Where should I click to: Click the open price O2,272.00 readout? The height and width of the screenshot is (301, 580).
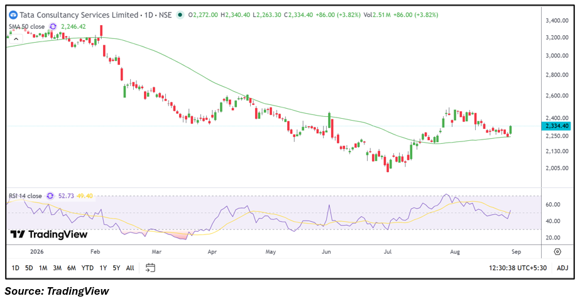click(203, 15)
